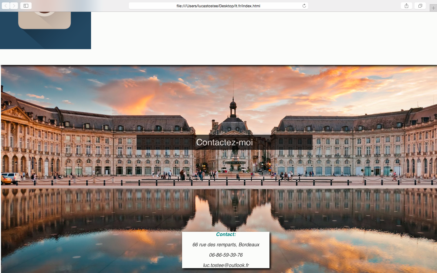The height and width of the screenshot is (273, 437).
Task: Open a new tab with plus button
Action: click(x=433, y=8)
